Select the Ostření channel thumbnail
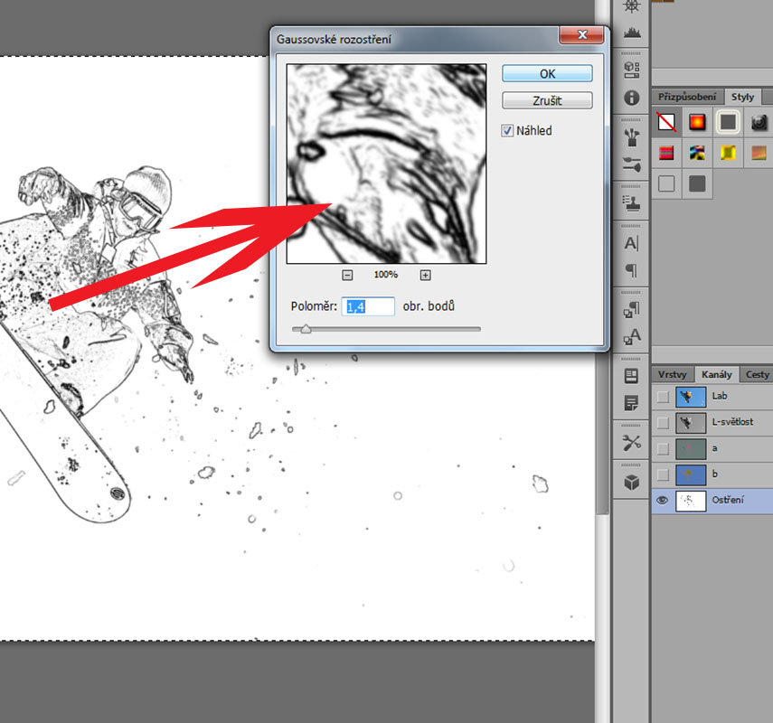 691,501
